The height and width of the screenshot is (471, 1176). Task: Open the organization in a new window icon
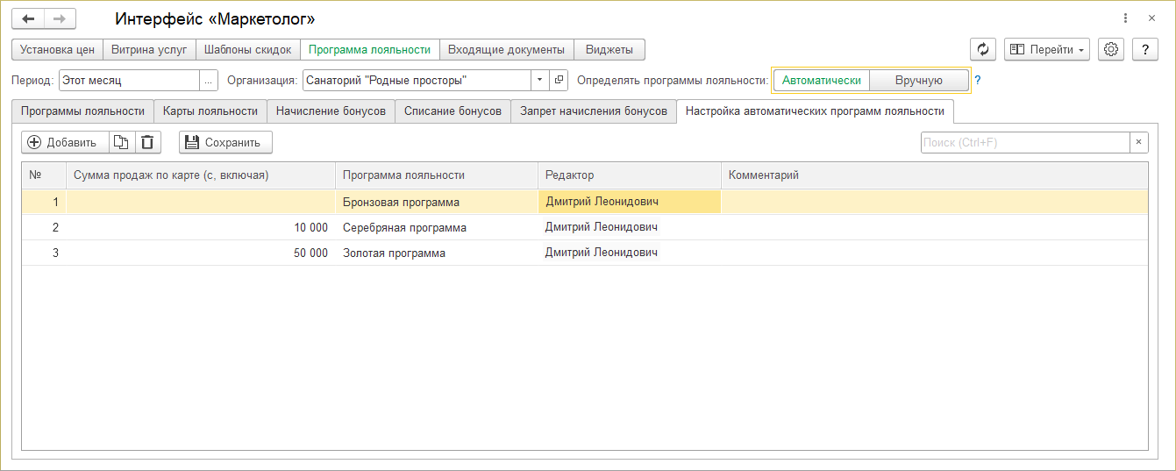559,81
